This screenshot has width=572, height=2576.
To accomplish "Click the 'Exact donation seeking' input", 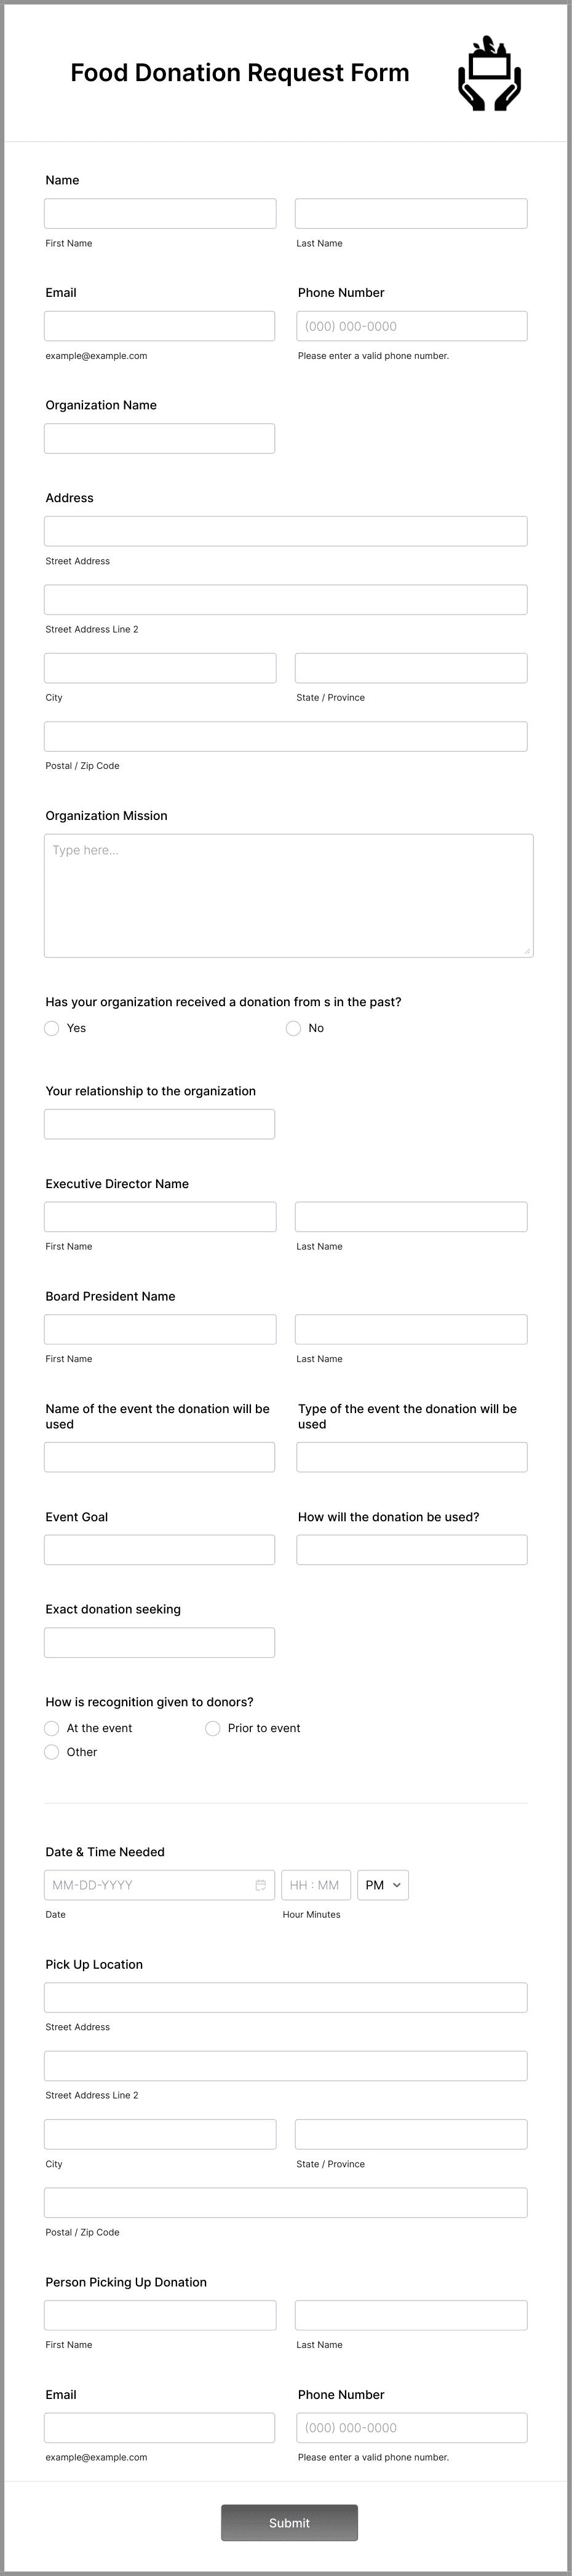I will click(159, 1641).
